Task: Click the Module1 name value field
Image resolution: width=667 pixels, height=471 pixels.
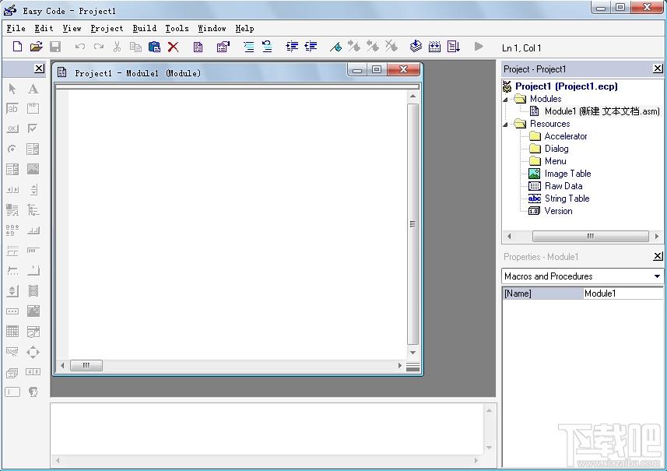Action: coord(623,293)
